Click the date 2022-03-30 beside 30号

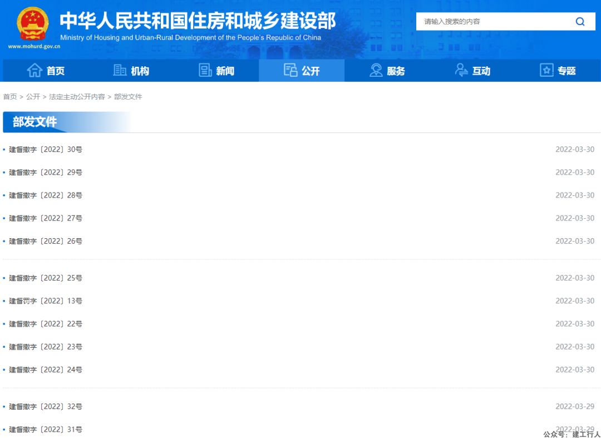pyautogui.click(x=575, y=150)
